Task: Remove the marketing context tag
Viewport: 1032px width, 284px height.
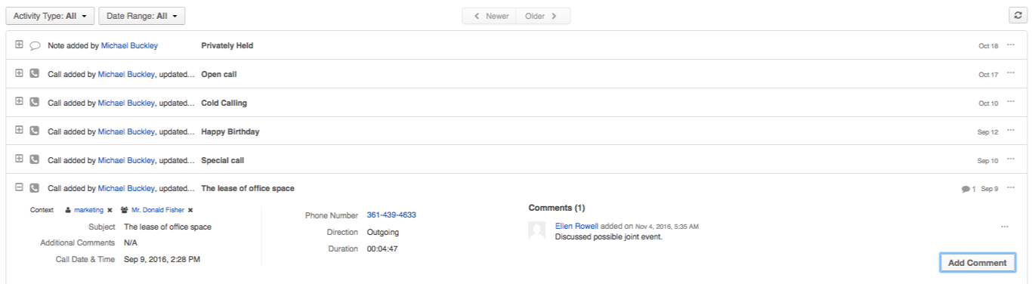Action: point(110,210)
